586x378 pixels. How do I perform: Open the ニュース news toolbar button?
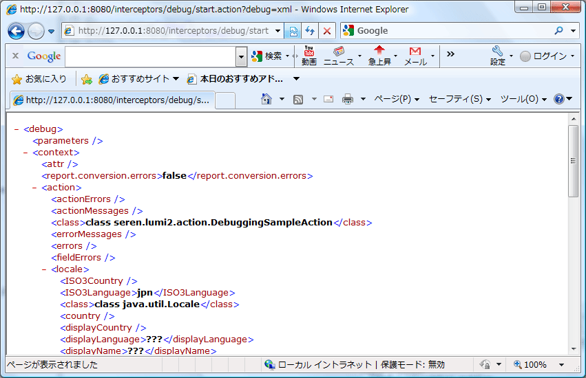(x=339, y=56)
